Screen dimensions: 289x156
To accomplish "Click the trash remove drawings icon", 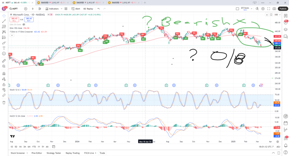I will click(4, 103).
